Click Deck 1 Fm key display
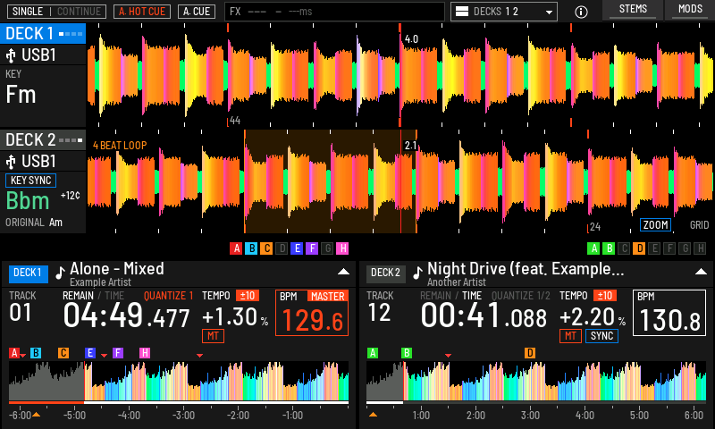 [x=21, y=95]
